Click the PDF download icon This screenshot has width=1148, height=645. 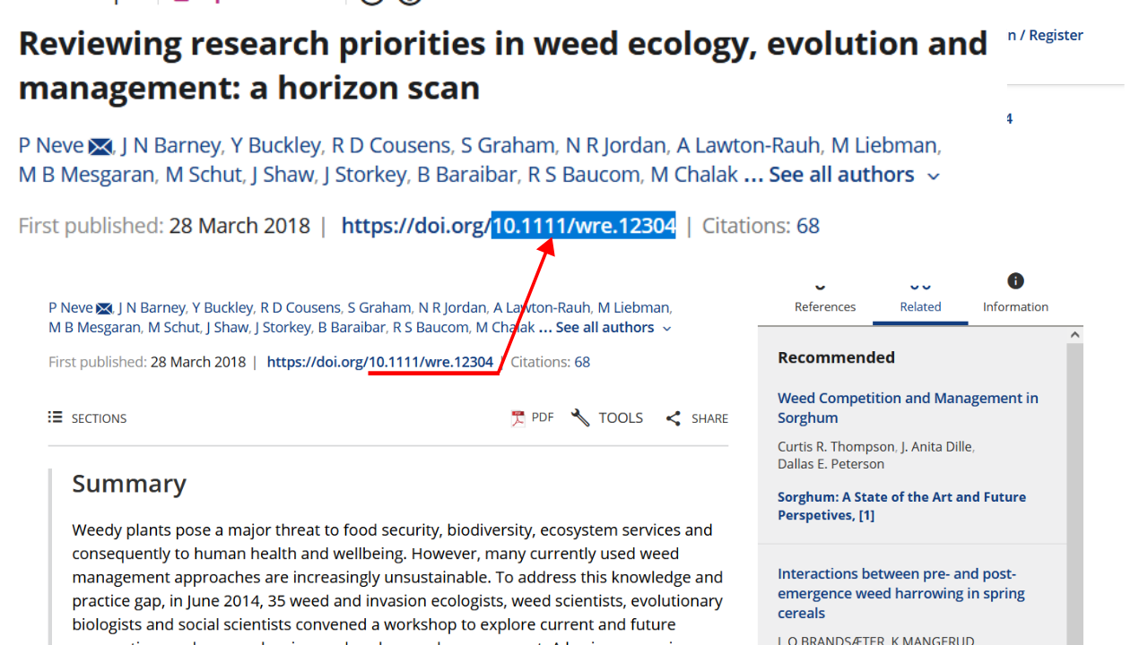point(517,418)
